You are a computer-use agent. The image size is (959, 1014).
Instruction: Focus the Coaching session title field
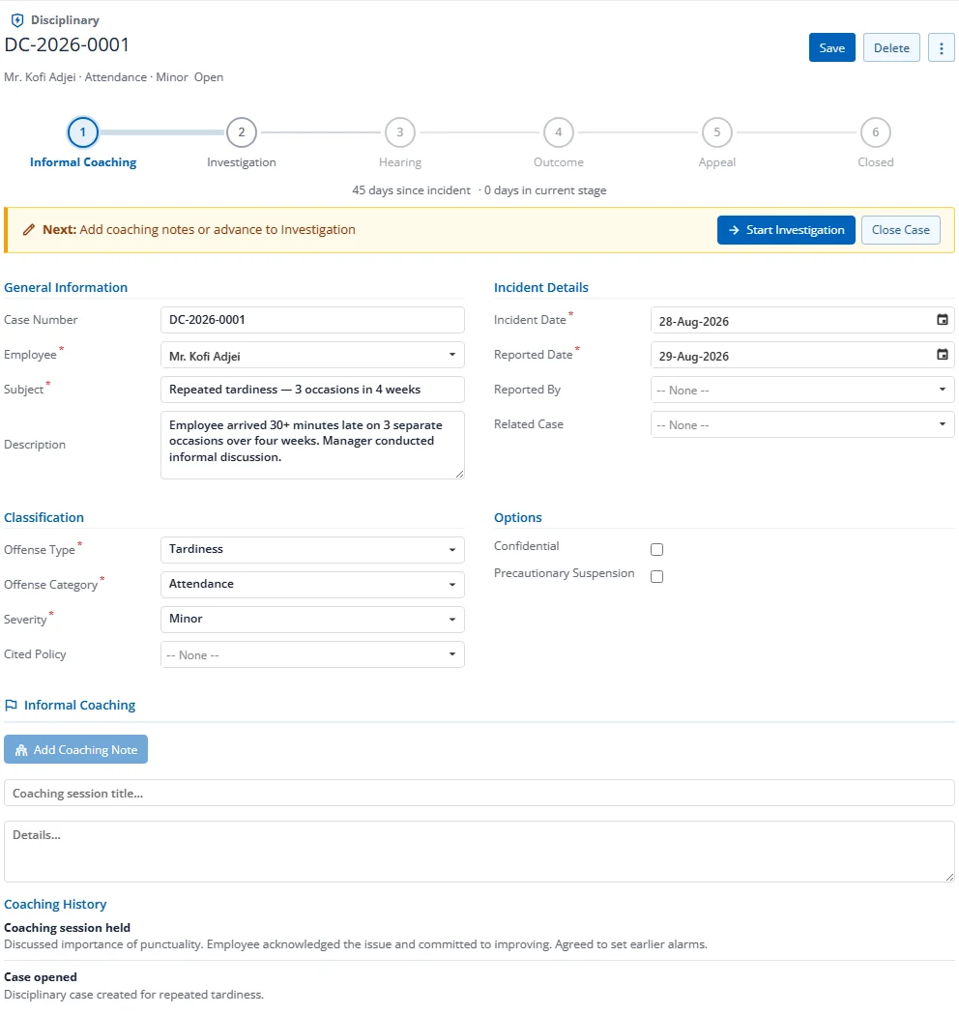(x=479, y=794)
